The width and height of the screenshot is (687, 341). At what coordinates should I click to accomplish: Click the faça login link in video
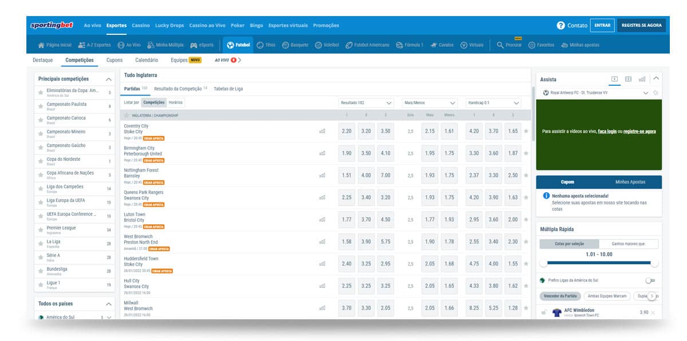pos(607,132)
